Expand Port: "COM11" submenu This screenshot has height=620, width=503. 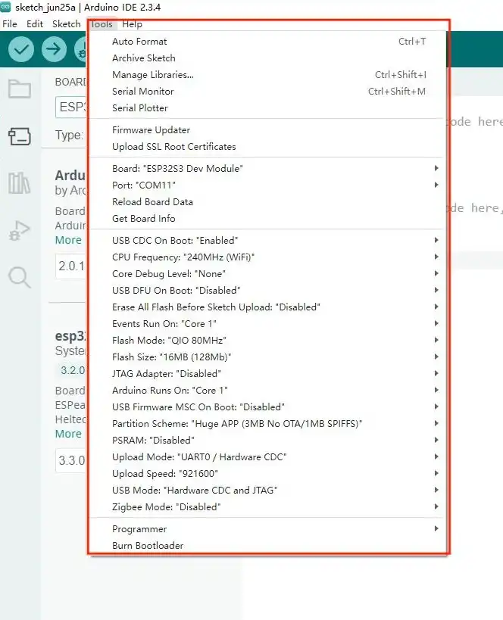(x=267, y=185)
